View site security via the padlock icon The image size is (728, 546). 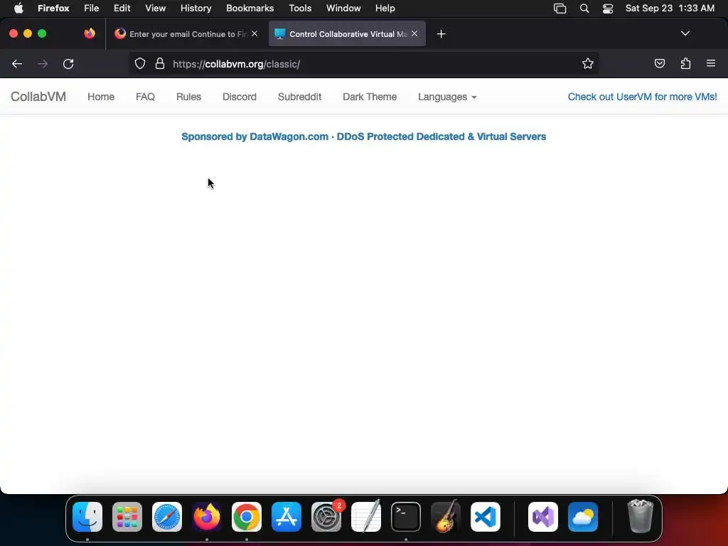(x=160, y=63)
